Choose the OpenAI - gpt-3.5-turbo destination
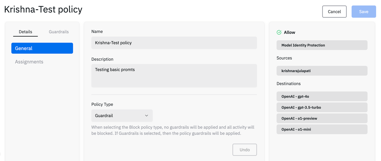The image size is (381, 161). tap(322, 107)
